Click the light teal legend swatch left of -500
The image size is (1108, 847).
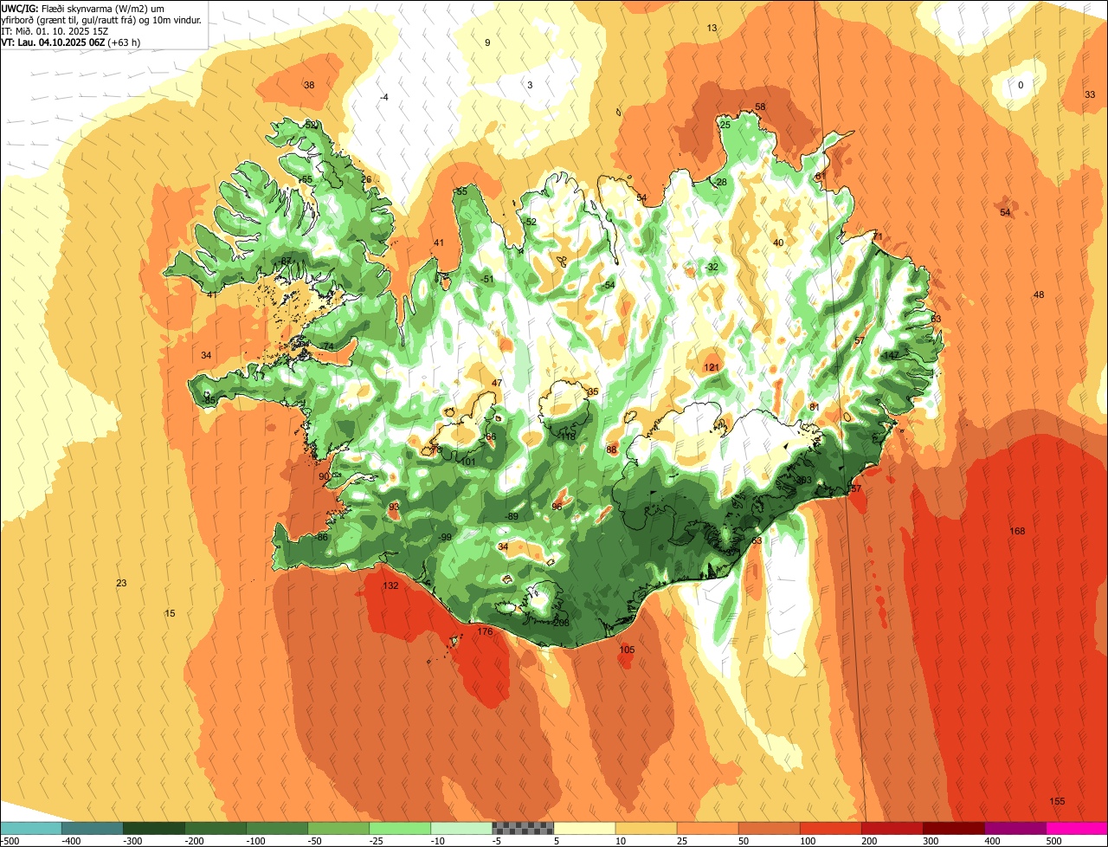click(x=30, y=829)
